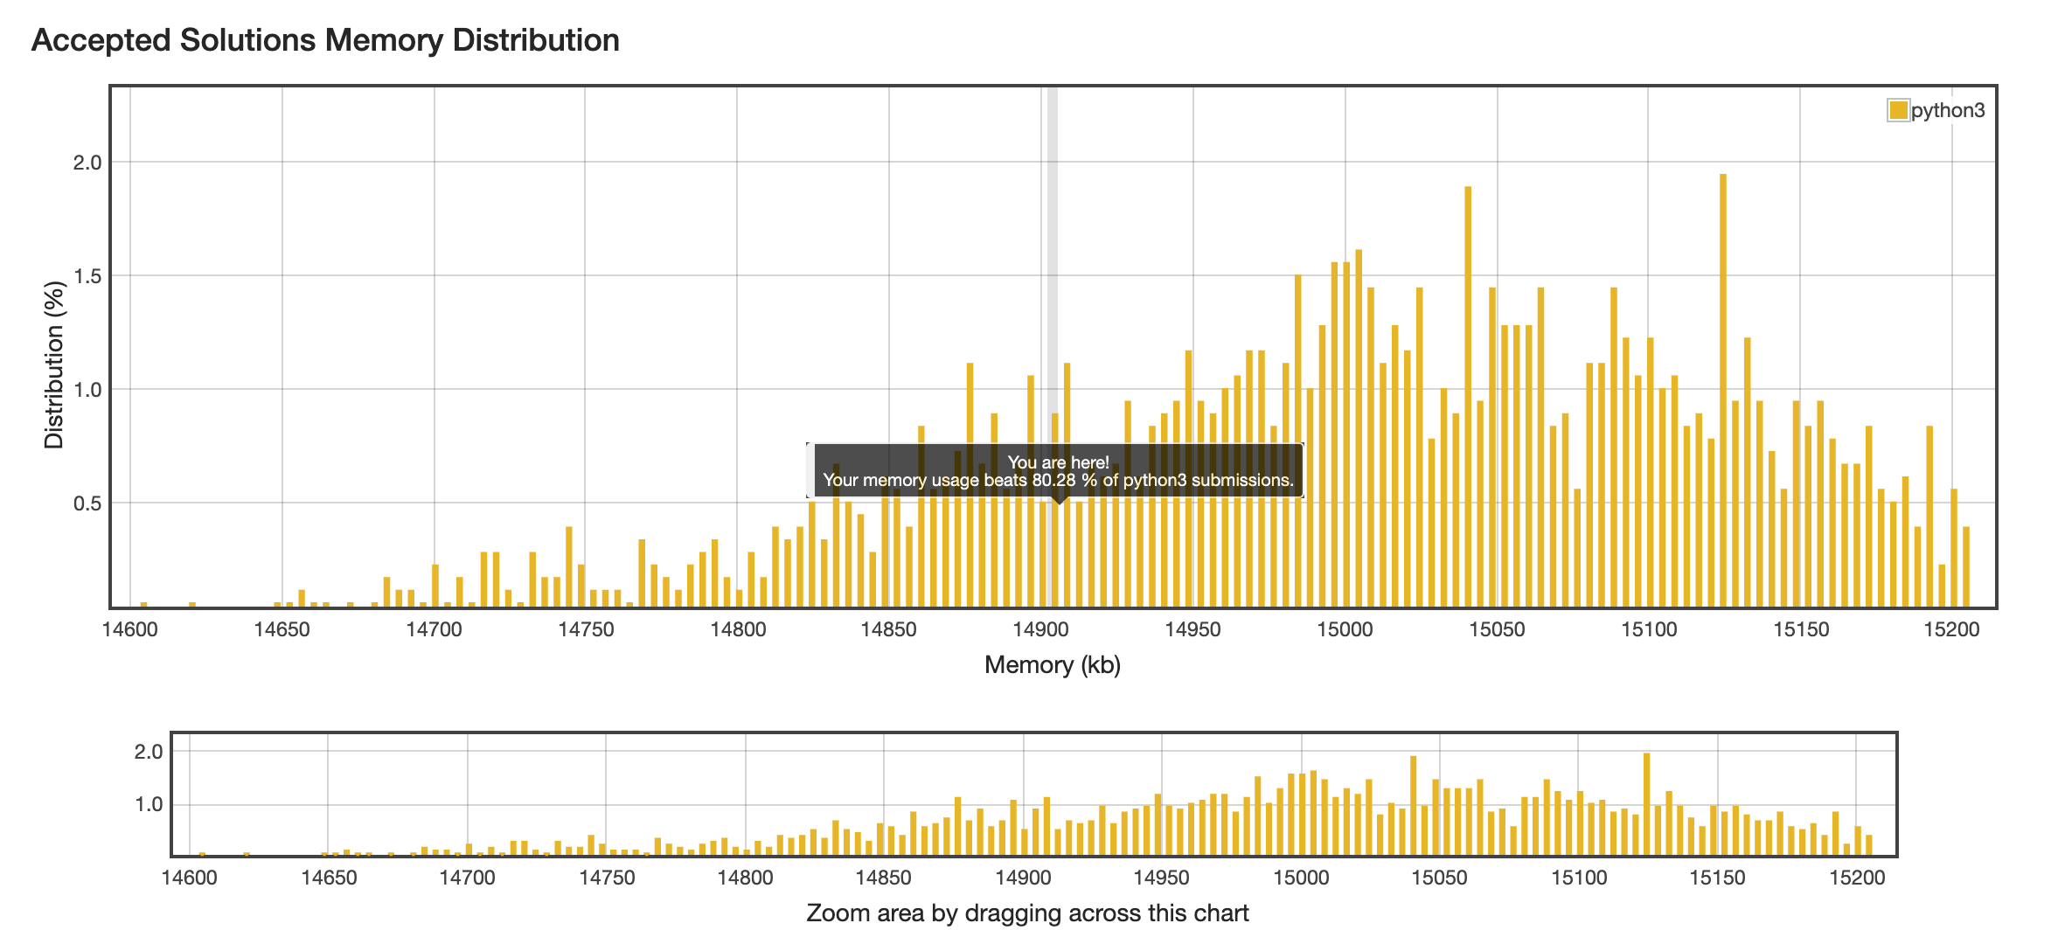Click the python3 legend color swatch
The width and height of the screenshot is (2051, 944).
click(1898, 110)
